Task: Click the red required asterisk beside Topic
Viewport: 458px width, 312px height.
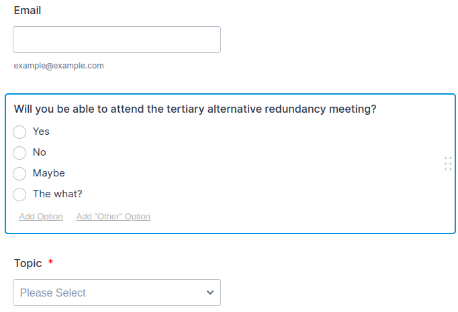Action: tap(50, 263)
